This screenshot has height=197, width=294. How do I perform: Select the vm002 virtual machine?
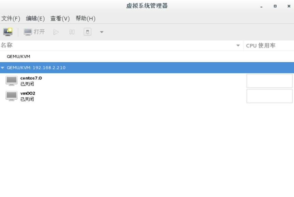28,96
